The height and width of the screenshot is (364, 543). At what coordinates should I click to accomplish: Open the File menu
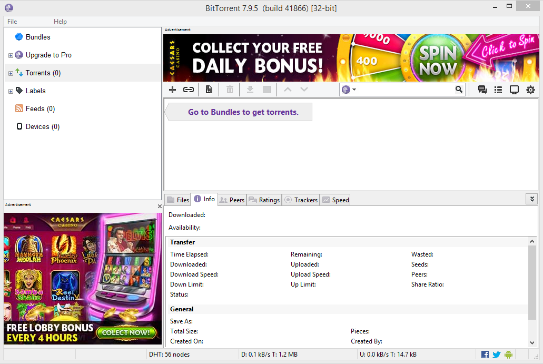point(12,22)
